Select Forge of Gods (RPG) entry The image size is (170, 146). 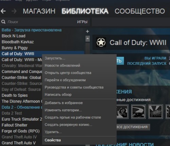pyautogui.click(x=21, y=131)
